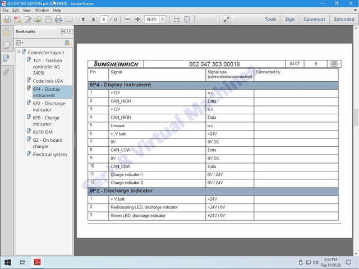Click the Read mode expand icon

click(x=226, y=19)
